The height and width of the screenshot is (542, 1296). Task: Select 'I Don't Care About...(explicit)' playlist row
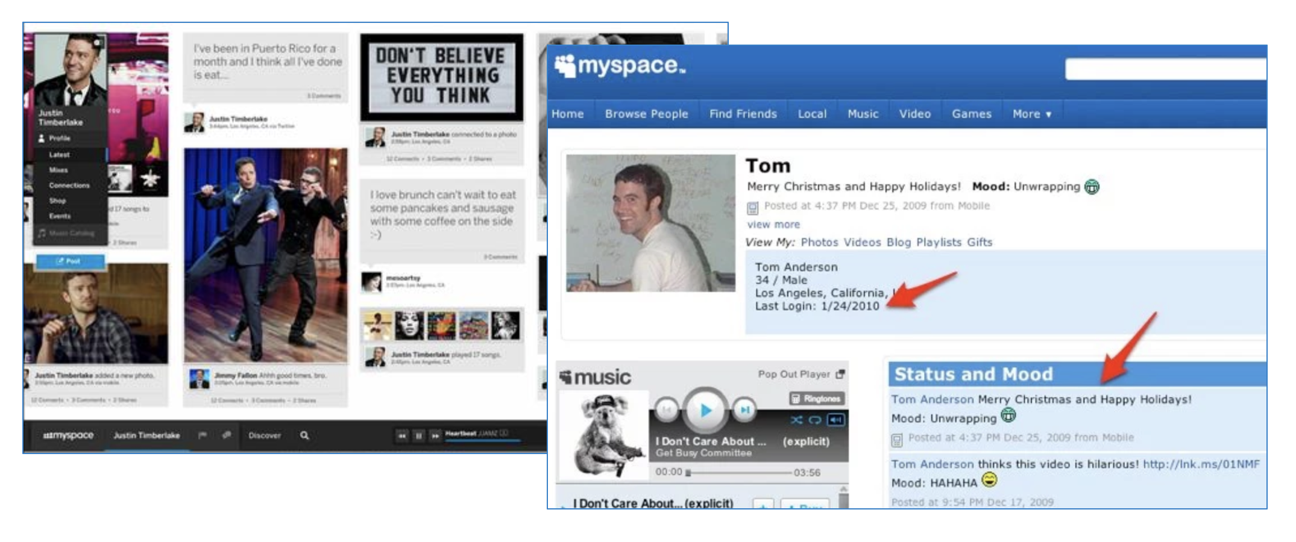(x=653, y=503)
